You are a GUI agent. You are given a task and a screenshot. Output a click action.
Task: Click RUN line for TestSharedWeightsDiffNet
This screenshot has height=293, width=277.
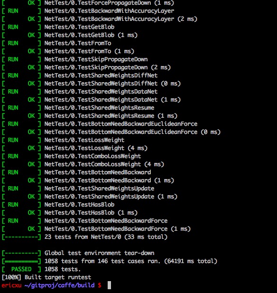[x=80, y=76]
